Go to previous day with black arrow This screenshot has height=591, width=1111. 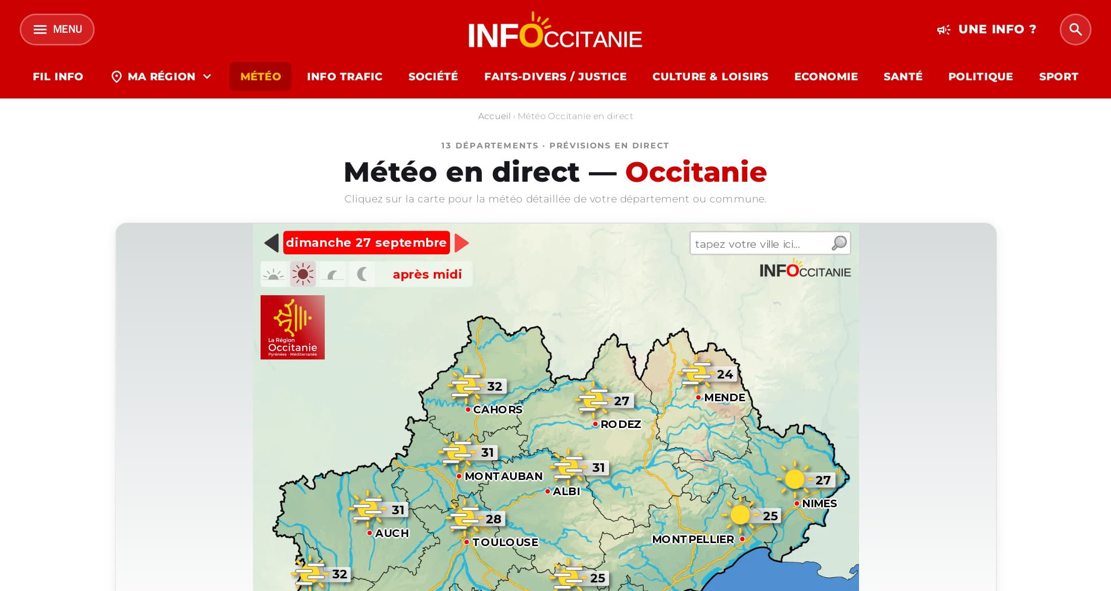click(x=272, y=243)
